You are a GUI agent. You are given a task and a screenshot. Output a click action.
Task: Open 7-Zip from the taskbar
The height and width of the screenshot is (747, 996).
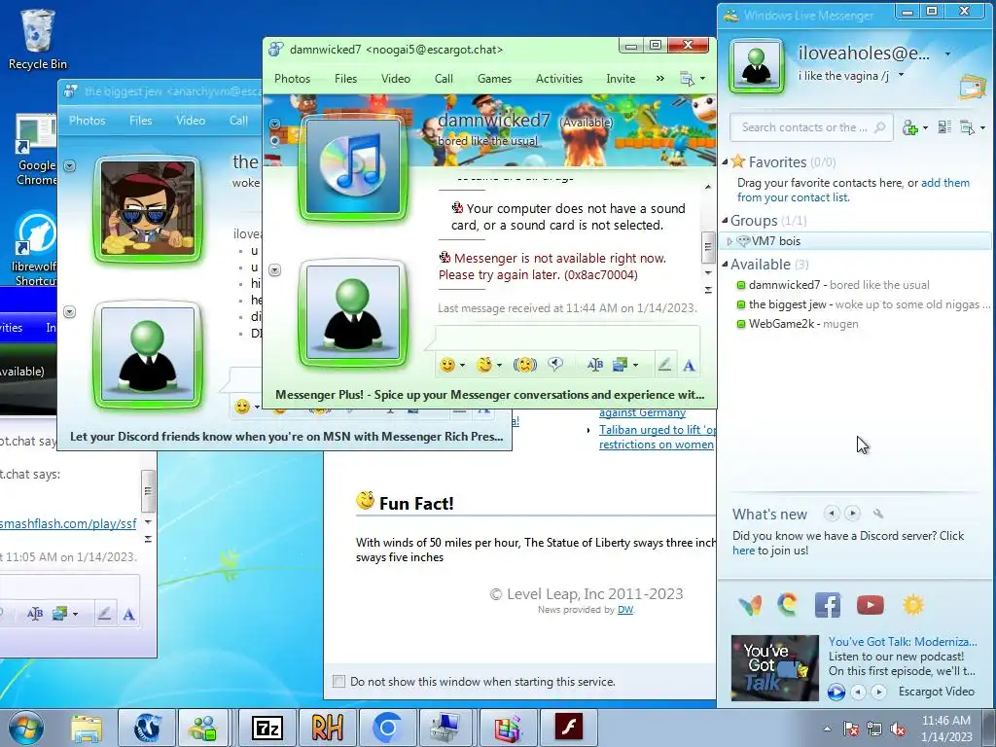click(x=267, y=728)
